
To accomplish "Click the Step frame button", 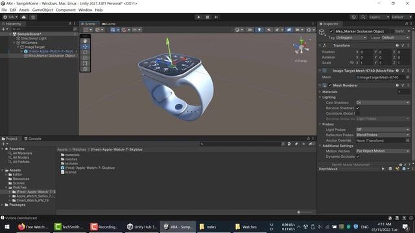I will [216, 17].
